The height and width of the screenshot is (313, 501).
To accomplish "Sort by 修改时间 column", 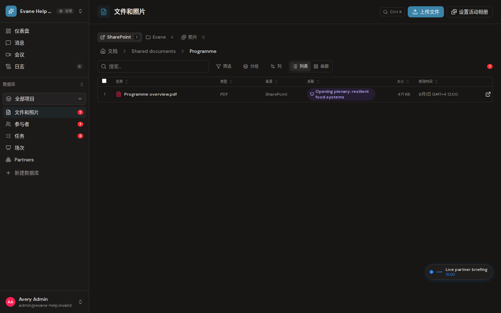I will [x=428, y=82].
